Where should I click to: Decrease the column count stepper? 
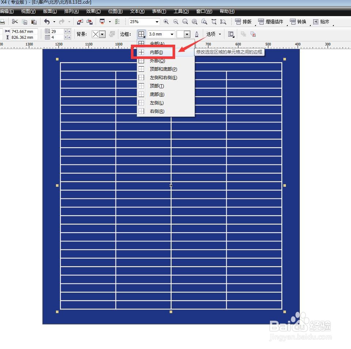click(x=65, y=37)
